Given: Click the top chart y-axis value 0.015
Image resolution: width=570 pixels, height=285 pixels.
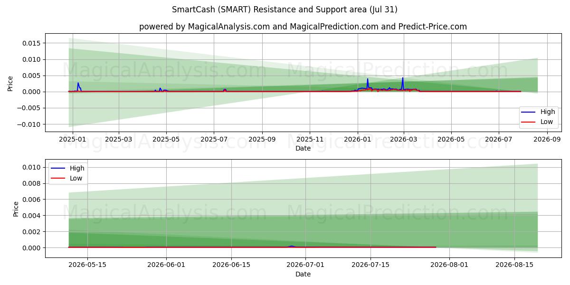Looking at the screenshot, I should [x=32, y=43].
